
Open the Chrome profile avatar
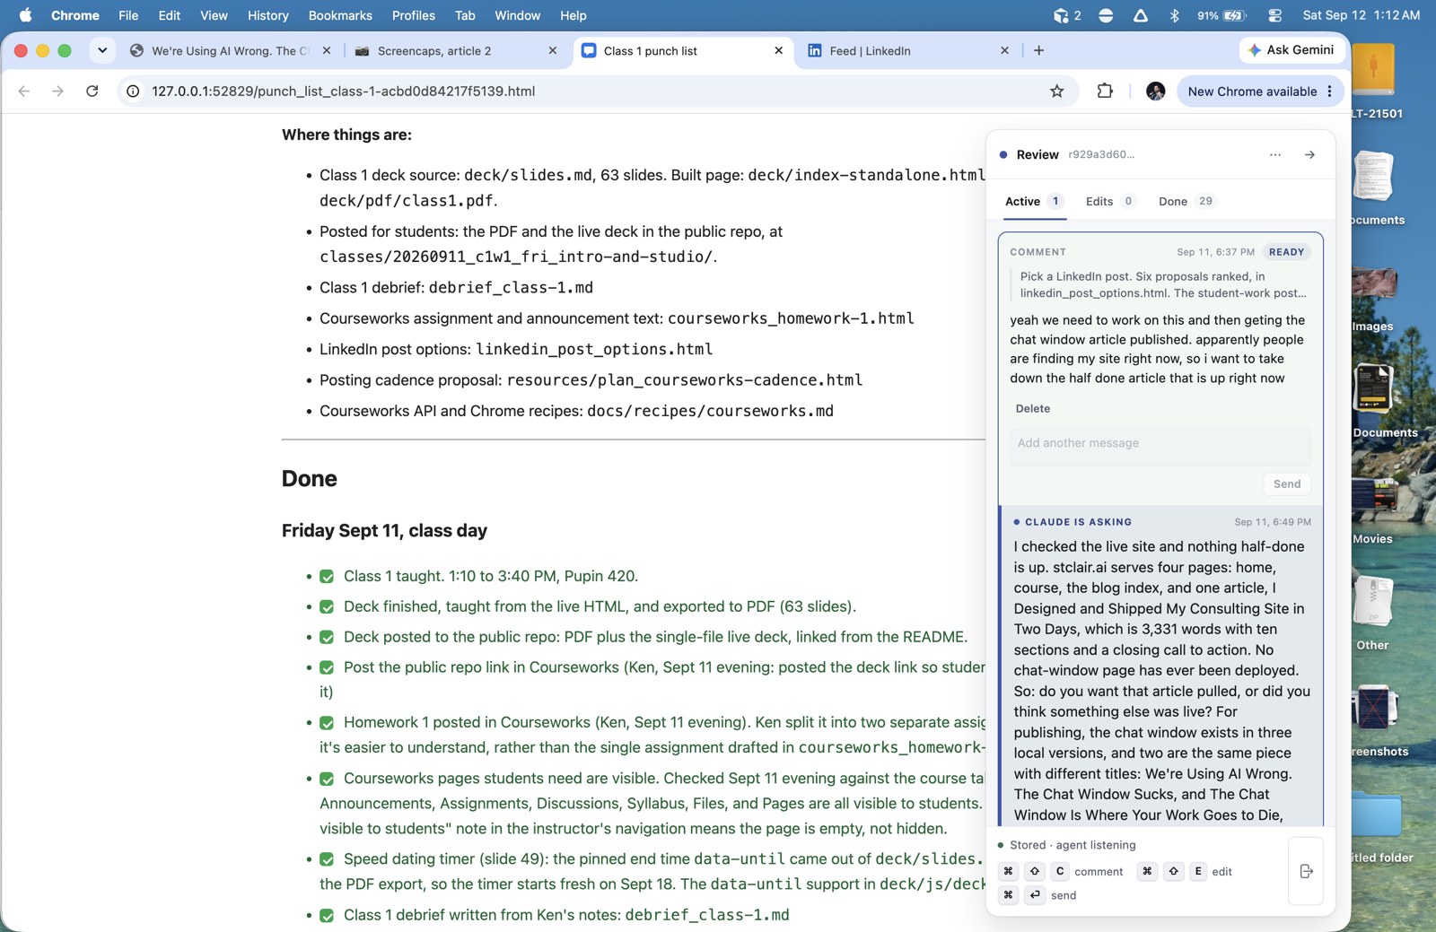point(1155,91)
